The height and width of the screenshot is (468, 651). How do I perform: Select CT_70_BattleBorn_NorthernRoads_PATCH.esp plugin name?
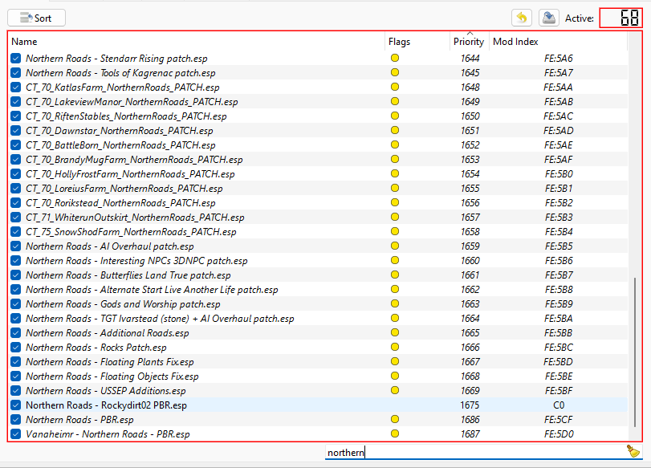click(x=120, y=145)
